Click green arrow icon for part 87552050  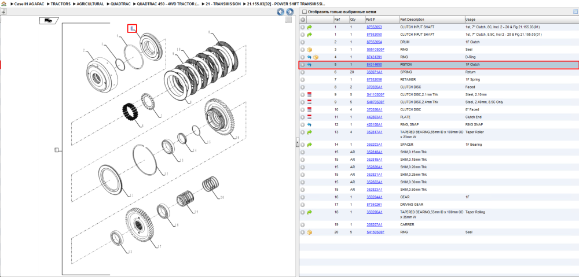[309, 35]
